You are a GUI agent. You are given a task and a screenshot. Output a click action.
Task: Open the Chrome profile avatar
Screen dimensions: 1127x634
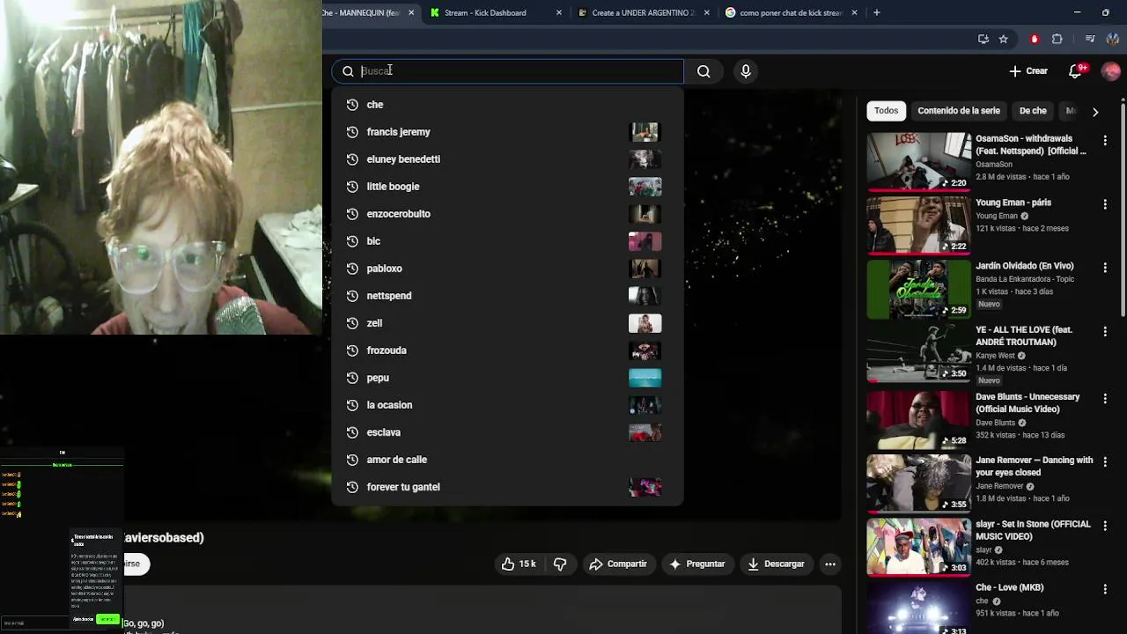coord(1113,39)
